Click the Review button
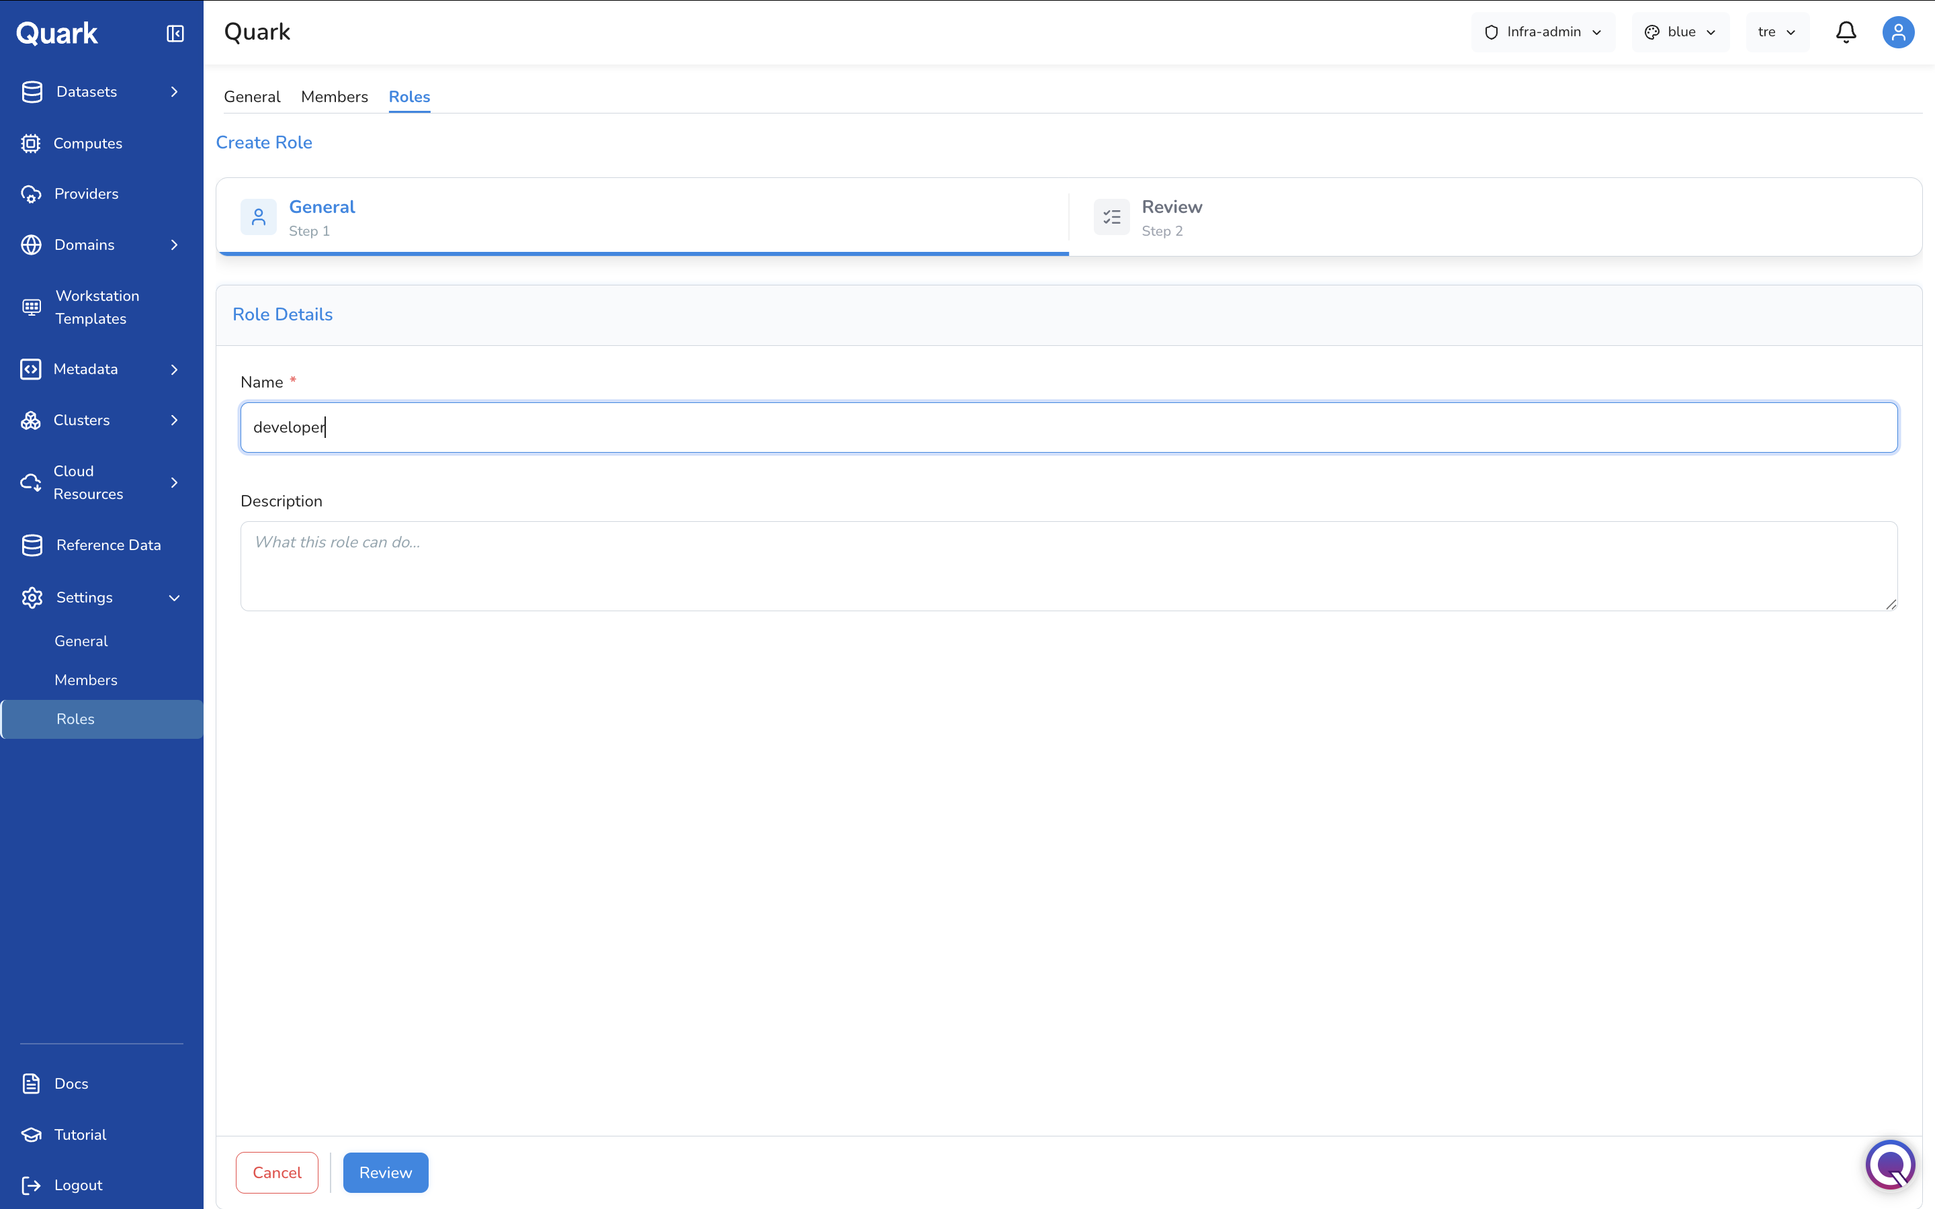1935x1209 pixels. (x=386, y=1172)
